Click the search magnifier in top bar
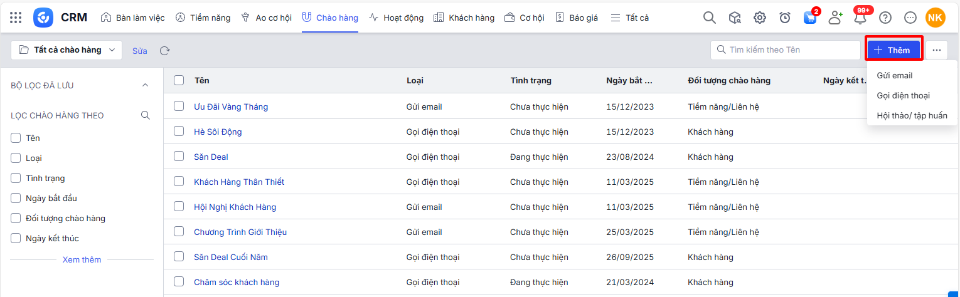Viewport: 960px width, 297px height. [x=710, y=18]
